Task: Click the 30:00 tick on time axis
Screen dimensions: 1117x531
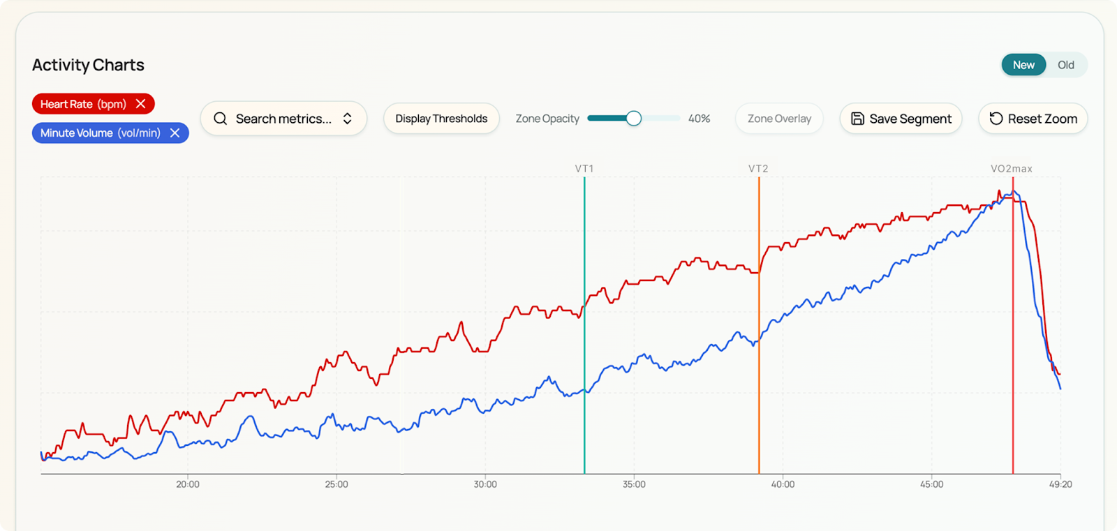Action: pos(485,484)
